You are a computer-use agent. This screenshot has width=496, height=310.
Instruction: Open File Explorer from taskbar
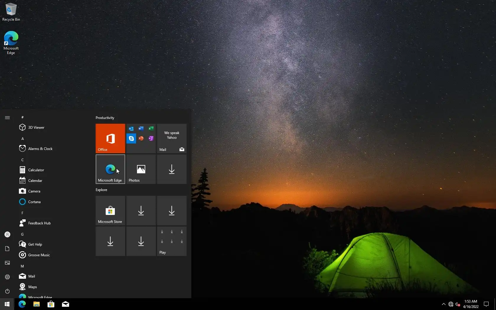37,304
